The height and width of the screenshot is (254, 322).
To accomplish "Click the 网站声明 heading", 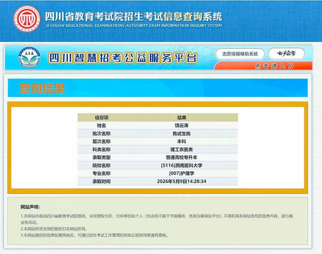I will (x=30, y=207).
